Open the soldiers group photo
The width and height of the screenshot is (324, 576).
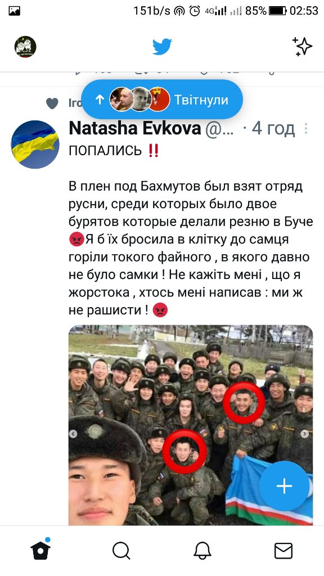click(191, 425)
